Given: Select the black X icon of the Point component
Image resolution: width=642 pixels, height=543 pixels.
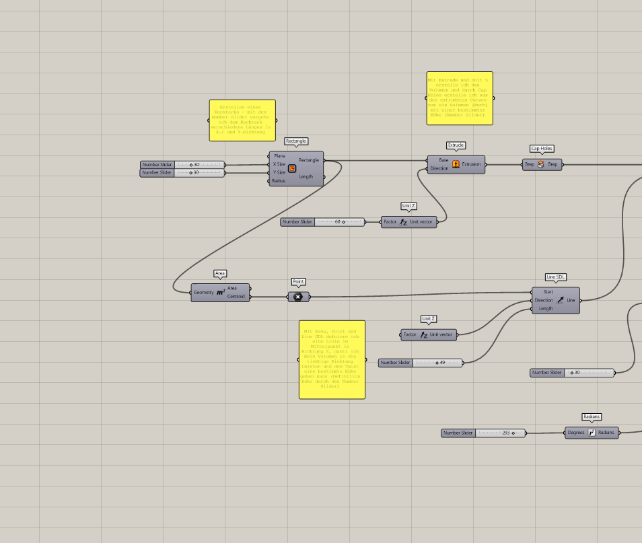Looking at the screenshot, I should [298, 297].
